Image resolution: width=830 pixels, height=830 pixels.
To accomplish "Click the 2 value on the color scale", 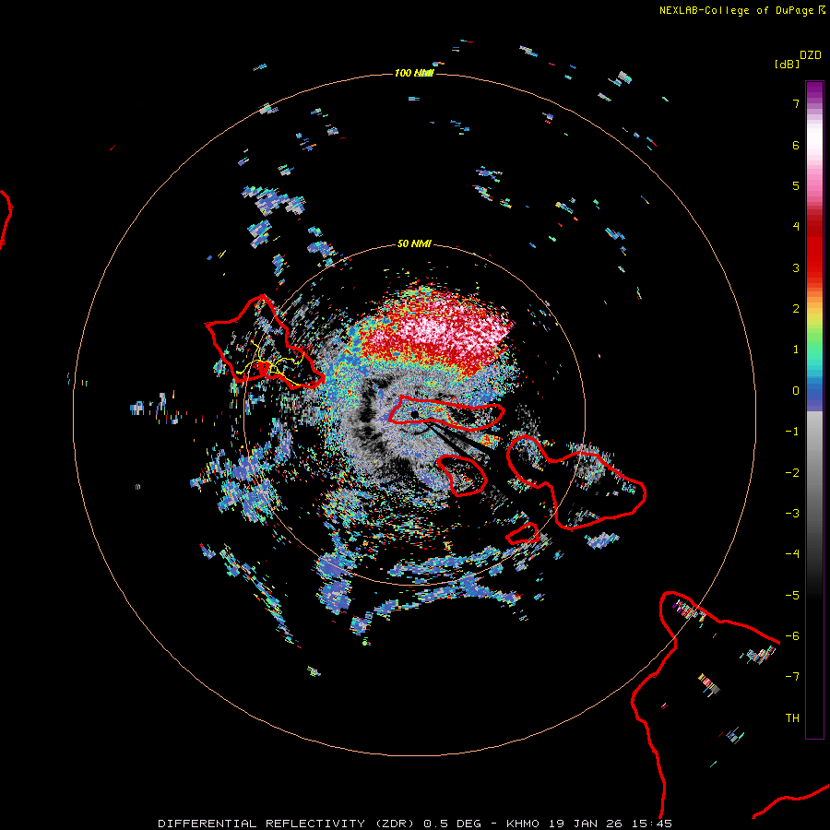I will (796, 309).
